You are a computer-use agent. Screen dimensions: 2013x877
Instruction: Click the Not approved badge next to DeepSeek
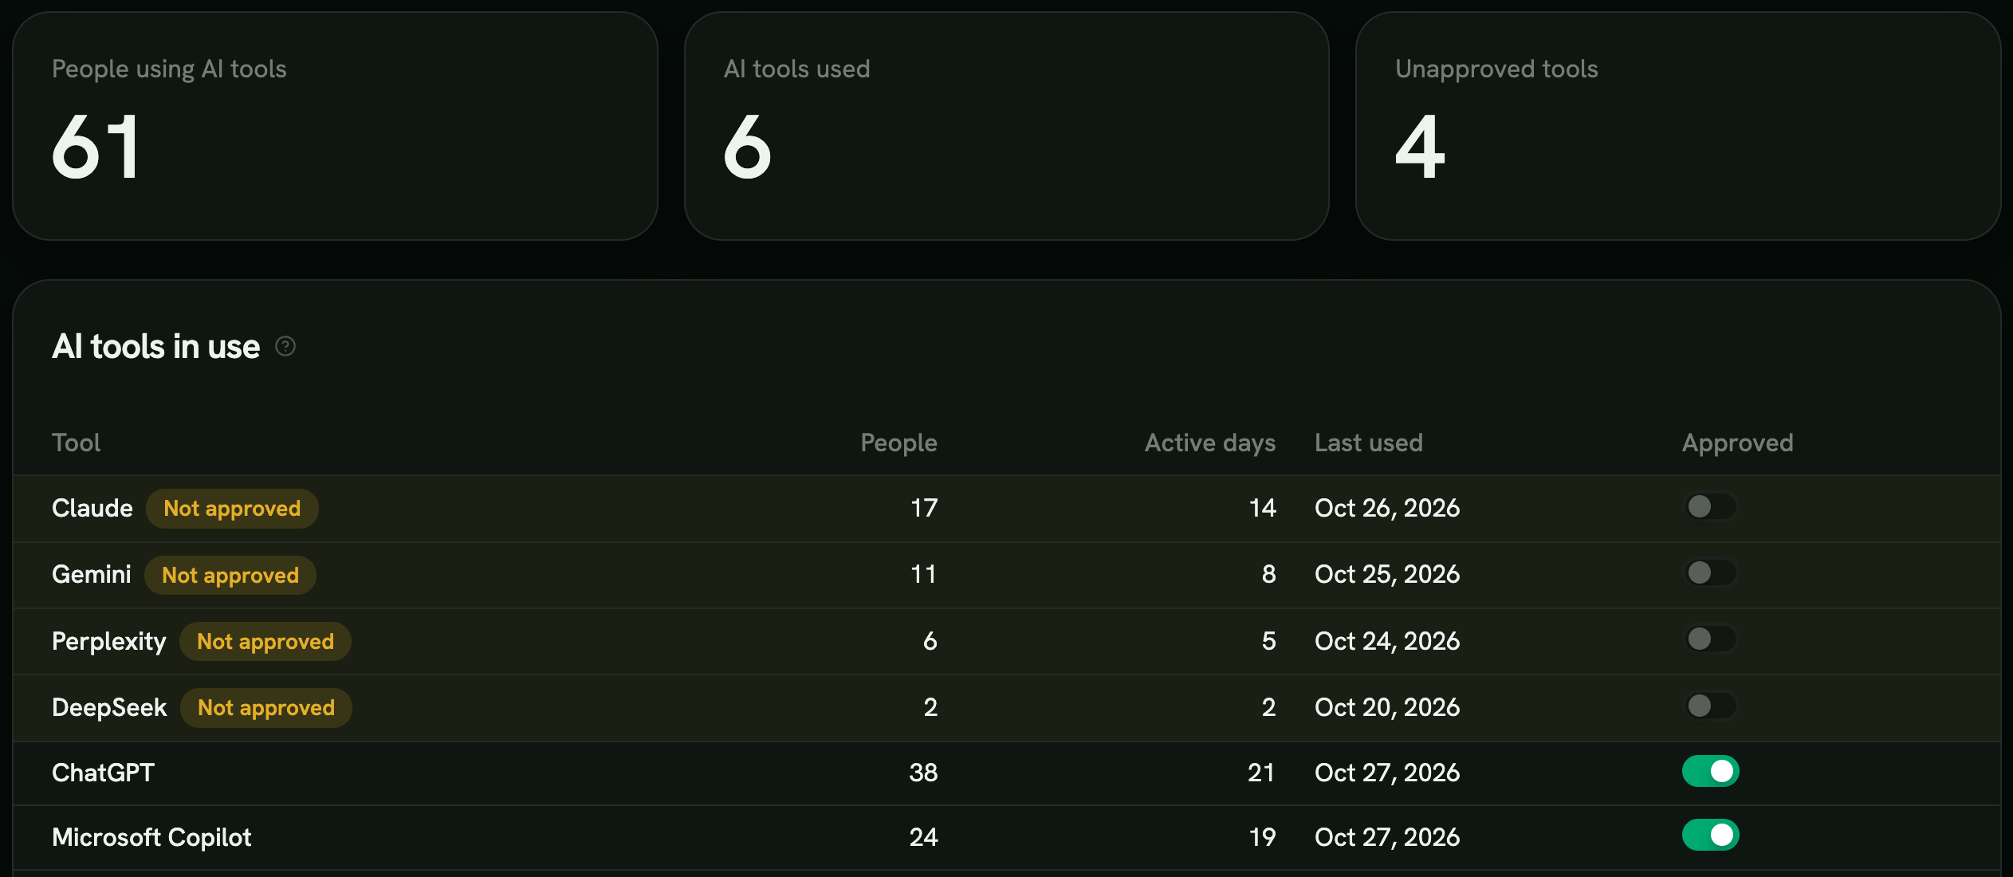[x=266, y=708]
